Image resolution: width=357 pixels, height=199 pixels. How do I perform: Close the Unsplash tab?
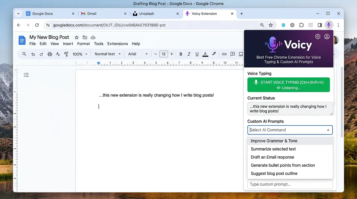(x=177, y=13)
